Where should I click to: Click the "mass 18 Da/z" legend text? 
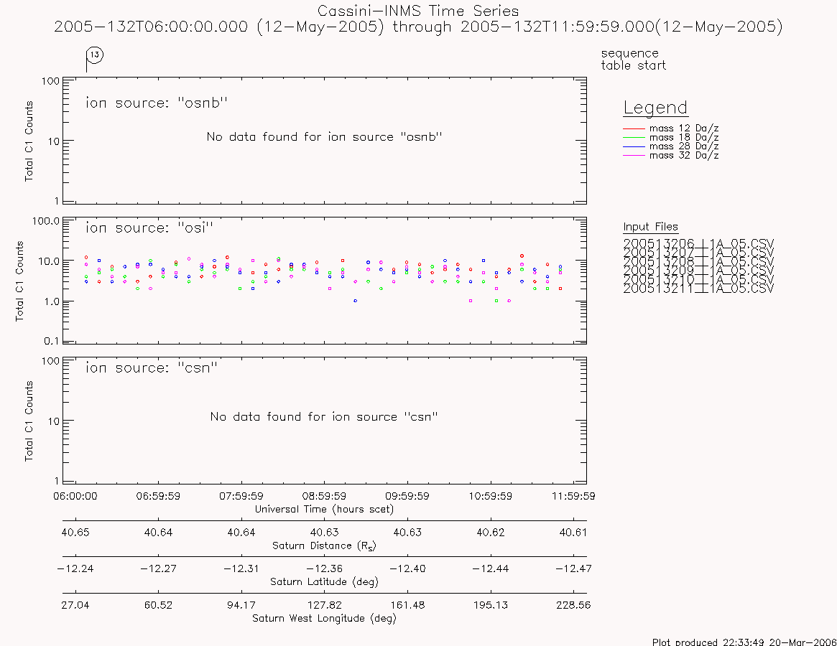[684, 138]
